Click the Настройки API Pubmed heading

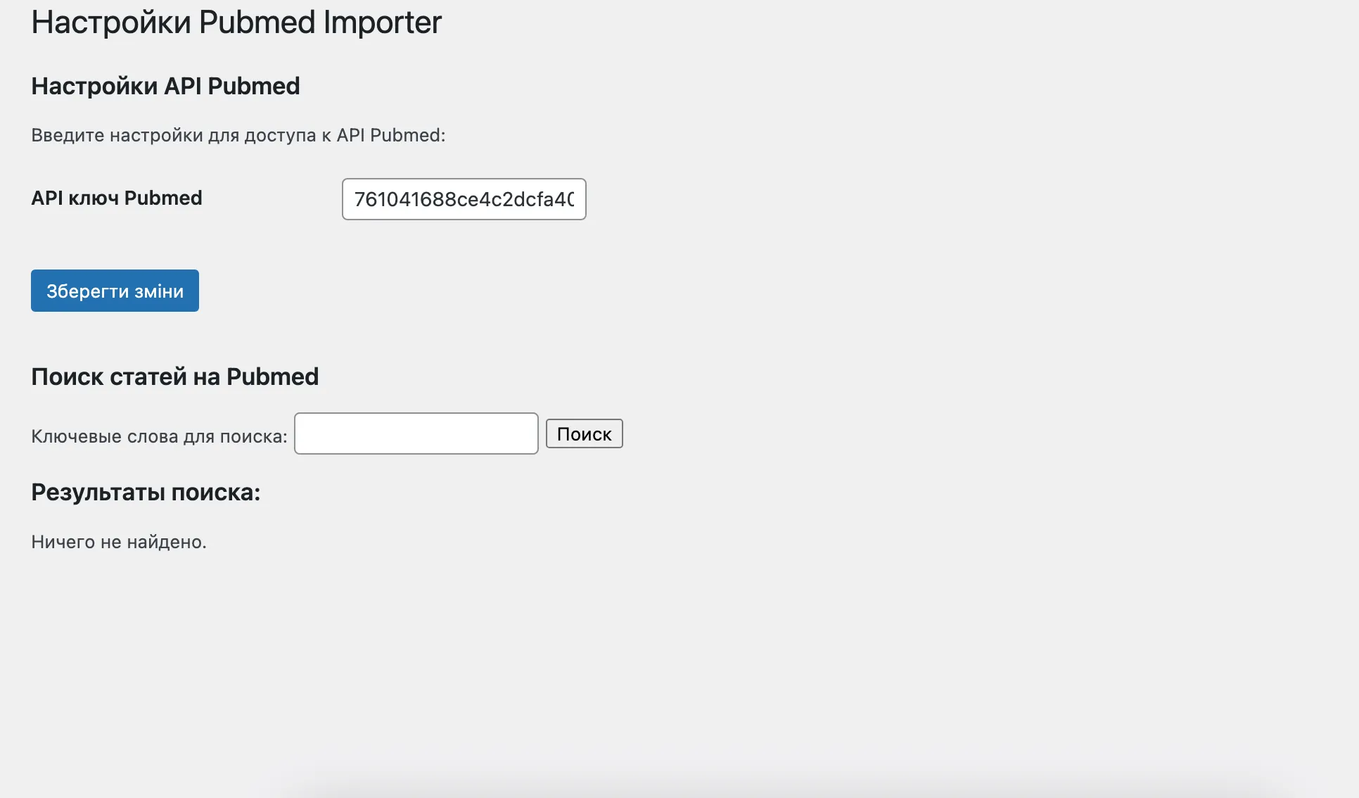click(x=165, y=86)
